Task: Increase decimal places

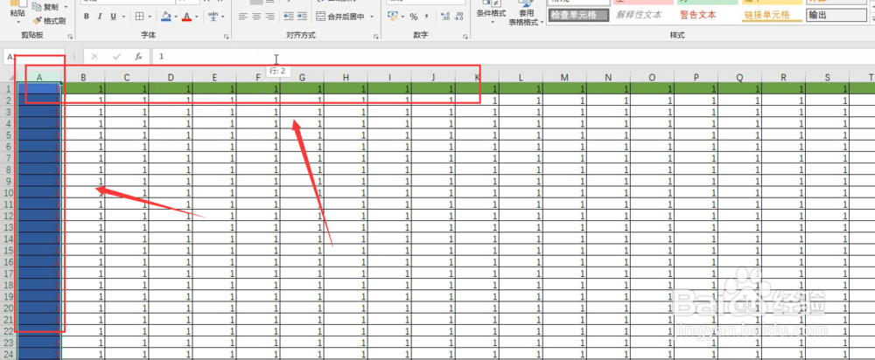Action: pos(444,17)
